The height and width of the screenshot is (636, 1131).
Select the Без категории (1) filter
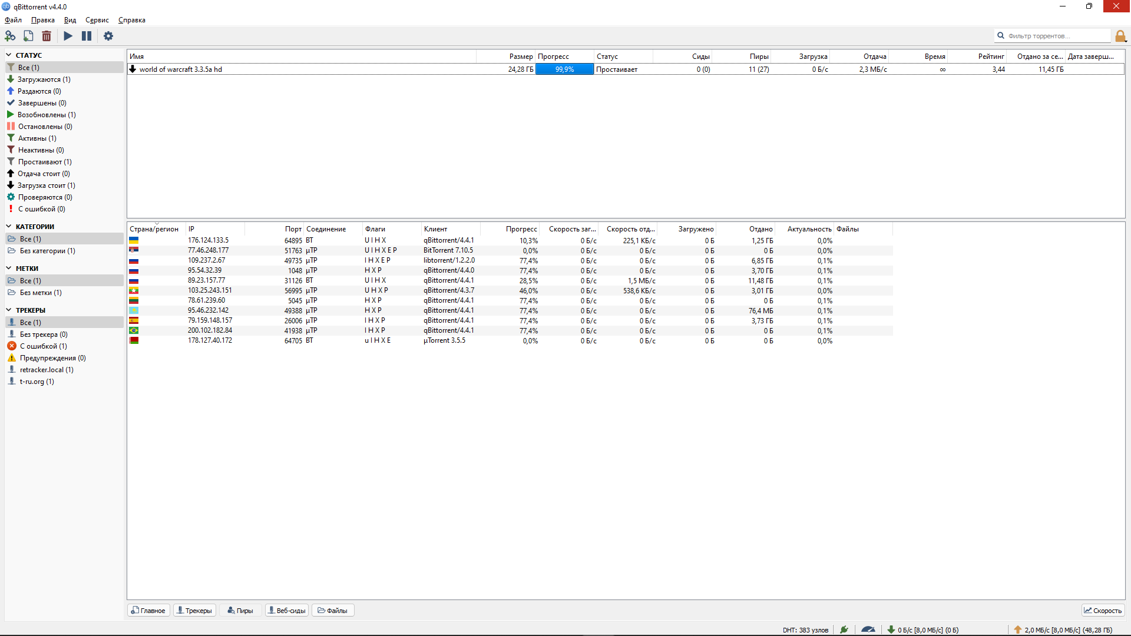64,251
